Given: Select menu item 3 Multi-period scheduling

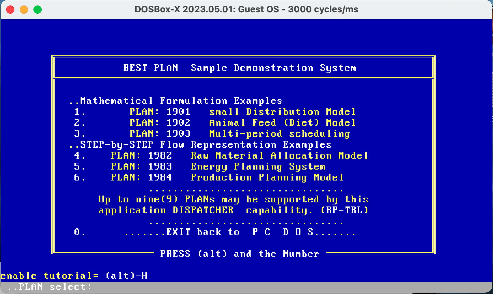Looking at the screenshot, I should tap(212, 134).
